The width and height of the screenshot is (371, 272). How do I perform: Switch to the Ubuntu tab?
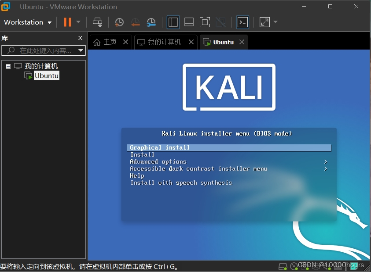(x=224, y=42)
